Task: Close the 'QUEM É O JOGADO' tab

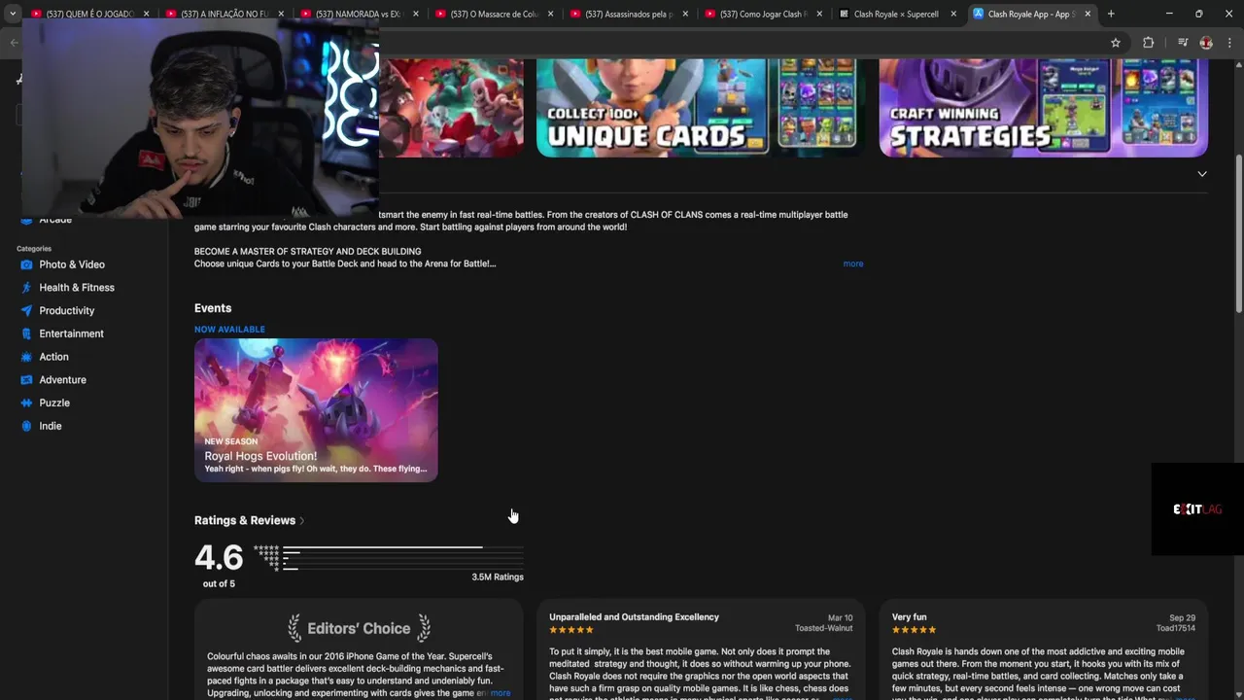Action: (146, 14)
